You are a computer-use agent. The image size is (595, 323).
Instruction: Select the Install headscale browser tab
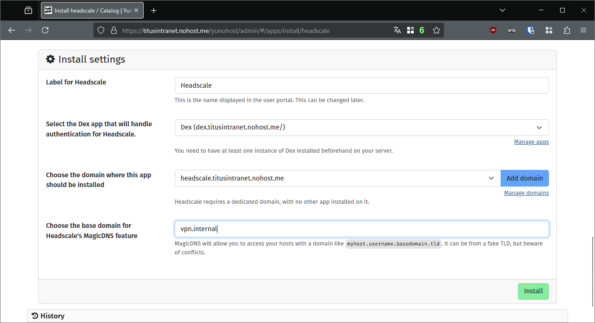[92, 10]
